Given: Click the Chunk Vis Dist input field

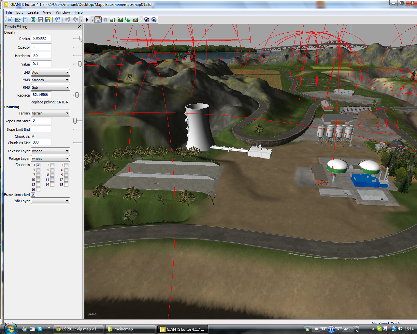Looking at the screenshot, I should point(41,143).
